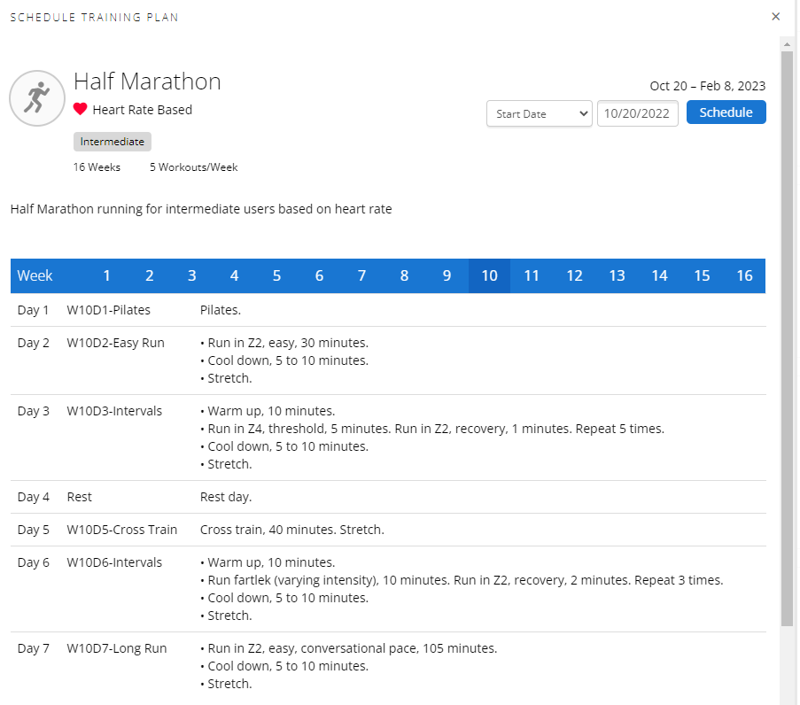
Task: Close the Schedule Training Plan dialog
Action: click(x=775, y=17)
